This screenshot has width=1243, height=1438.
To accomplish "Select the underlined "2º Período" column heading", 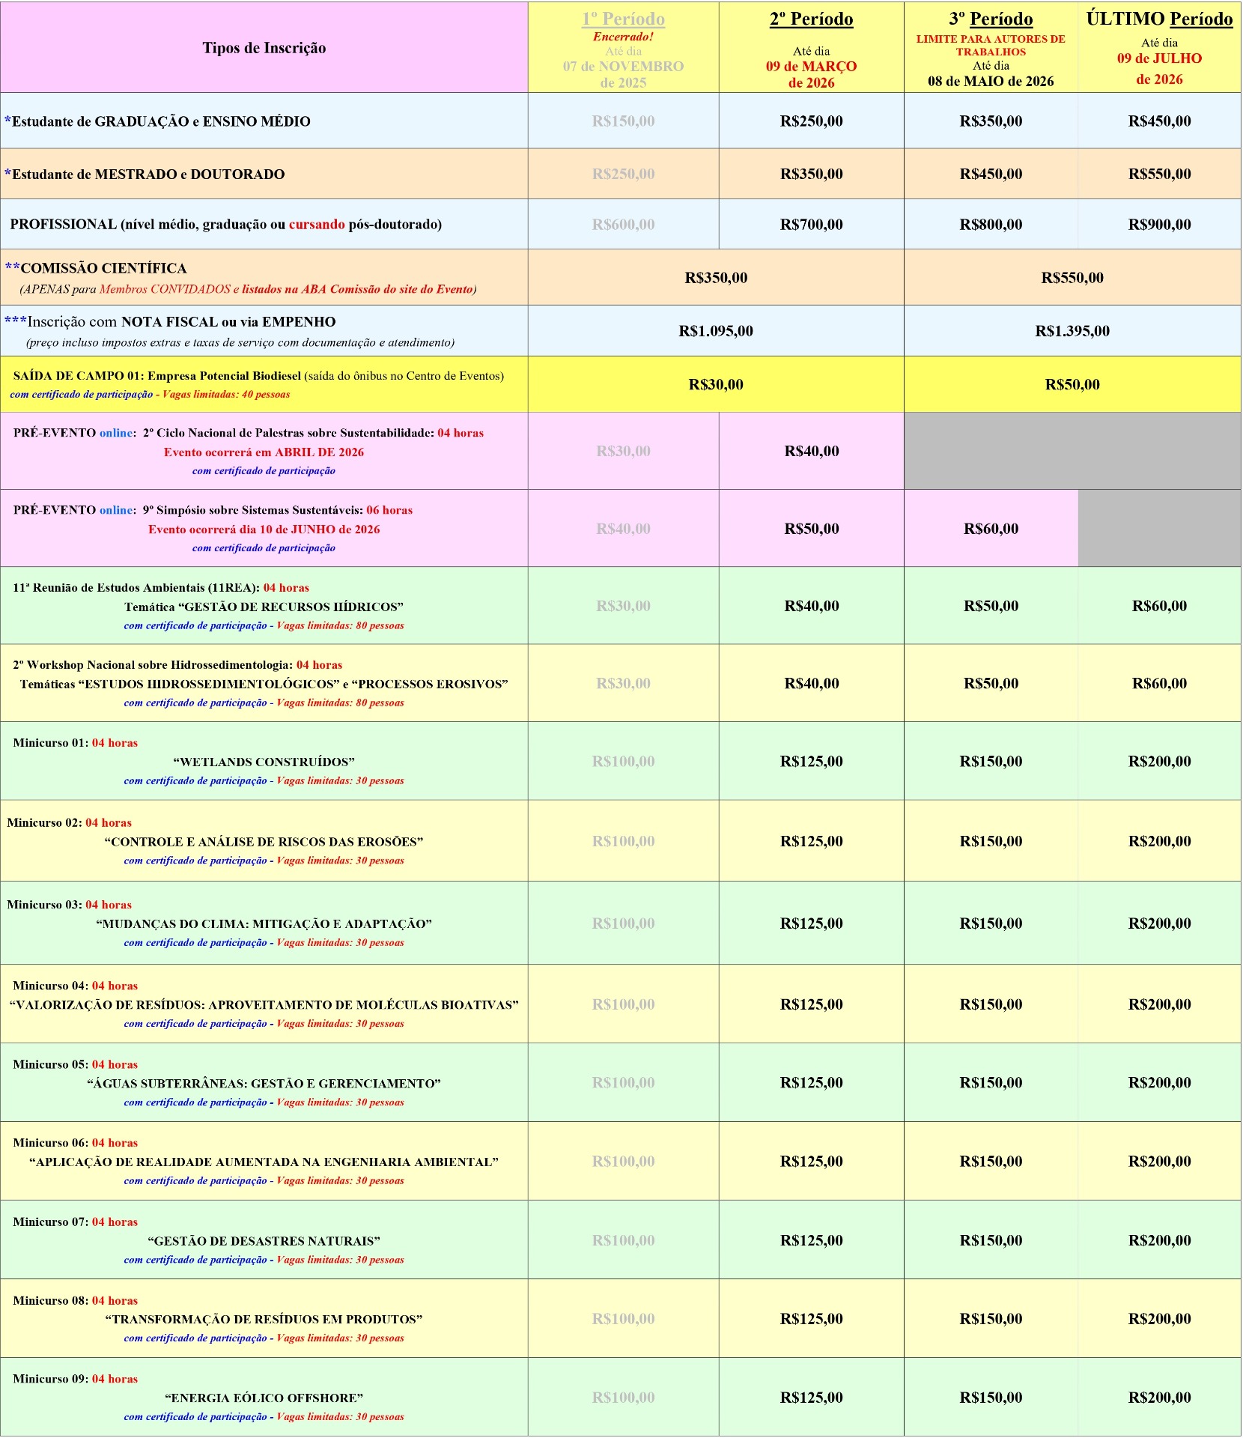I will pyautogui.click(x=811, y=19).
